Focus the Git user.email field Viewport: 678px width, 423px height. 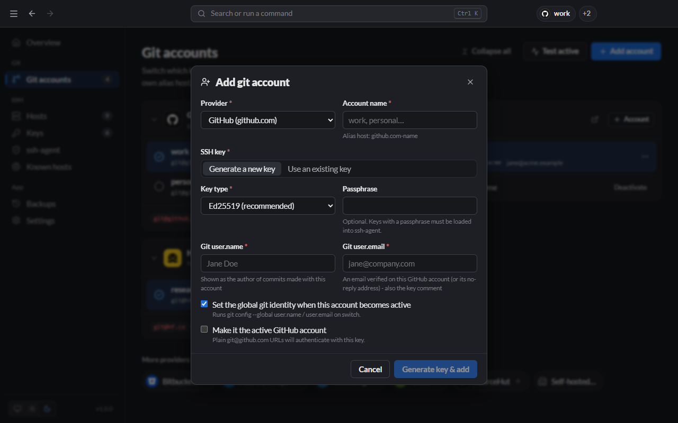point(410,263)
